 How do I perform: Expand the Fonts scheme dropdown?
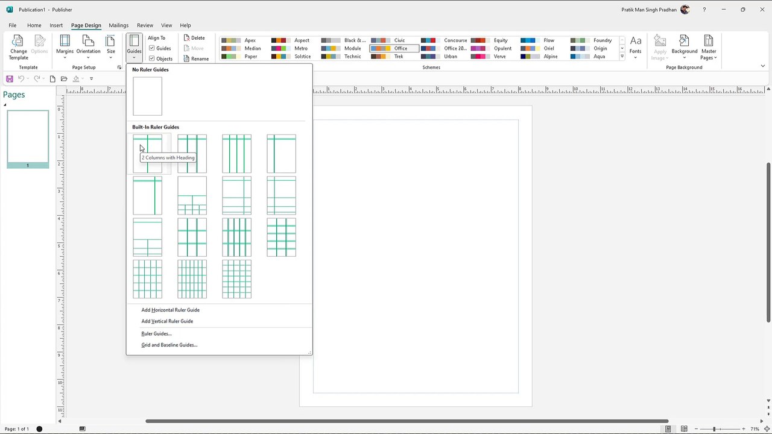(x=636, y=48)
